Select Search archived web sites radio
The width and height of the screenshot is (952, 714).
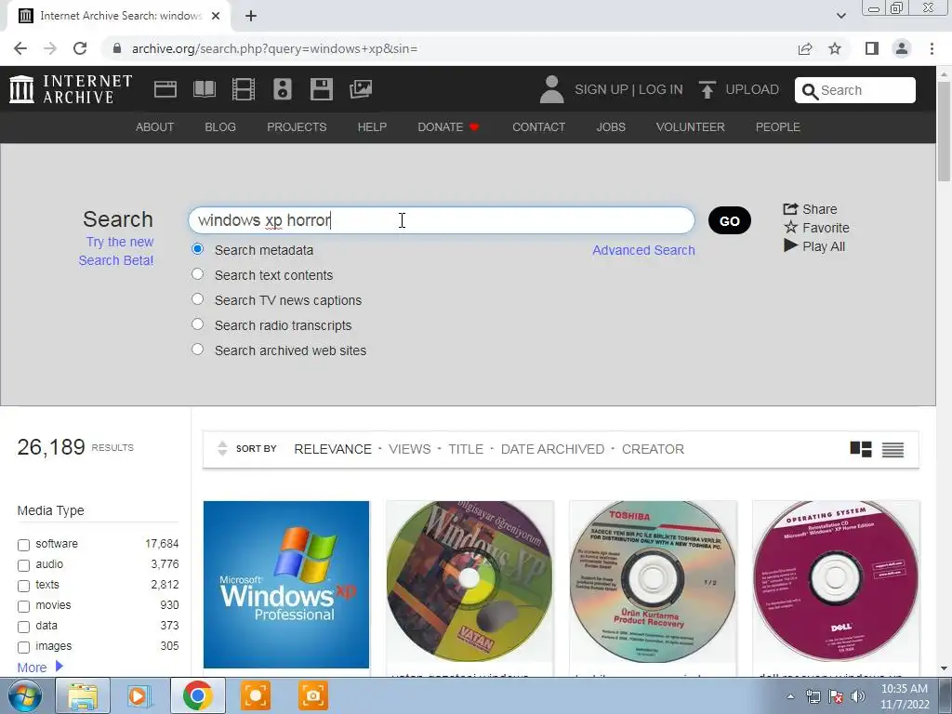[x=197, y=350]
